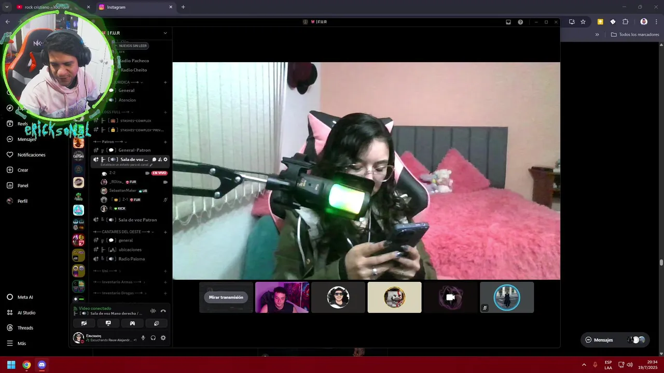This screenshot has width=664, height=373.
Task: Open the Discord inbox icon
Action: coord(508,22)
